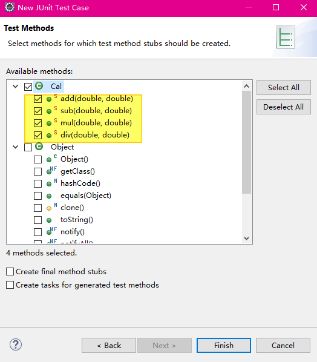The height and width of the screenshot is (362, 317).
Task: Select the add(double, double) row text
Action: tap(97, 99)
